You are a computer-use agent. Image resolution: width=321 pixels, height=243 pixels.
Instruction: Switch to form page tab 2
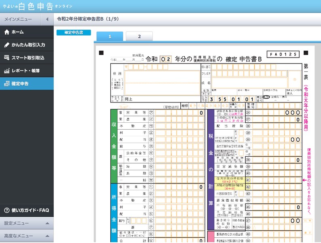139,36
